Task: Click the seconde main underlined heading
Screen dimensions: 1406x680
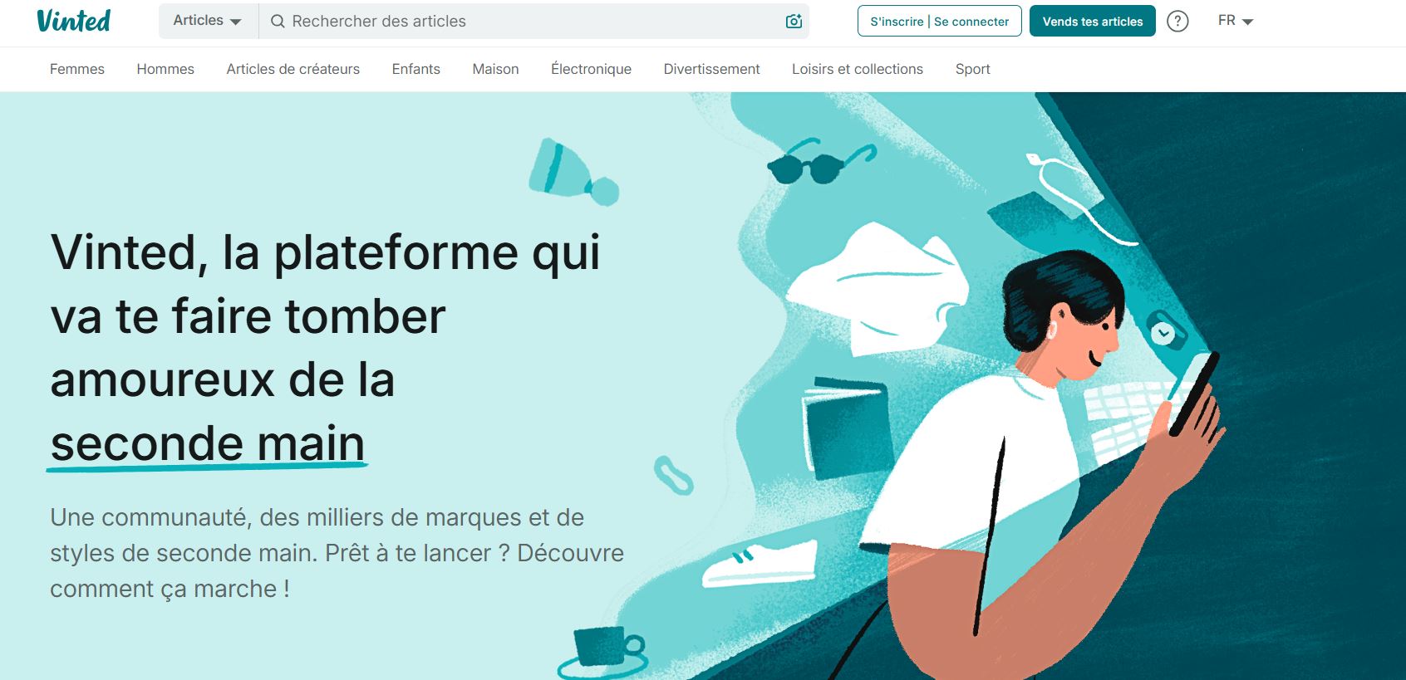Action: [208, 445]
